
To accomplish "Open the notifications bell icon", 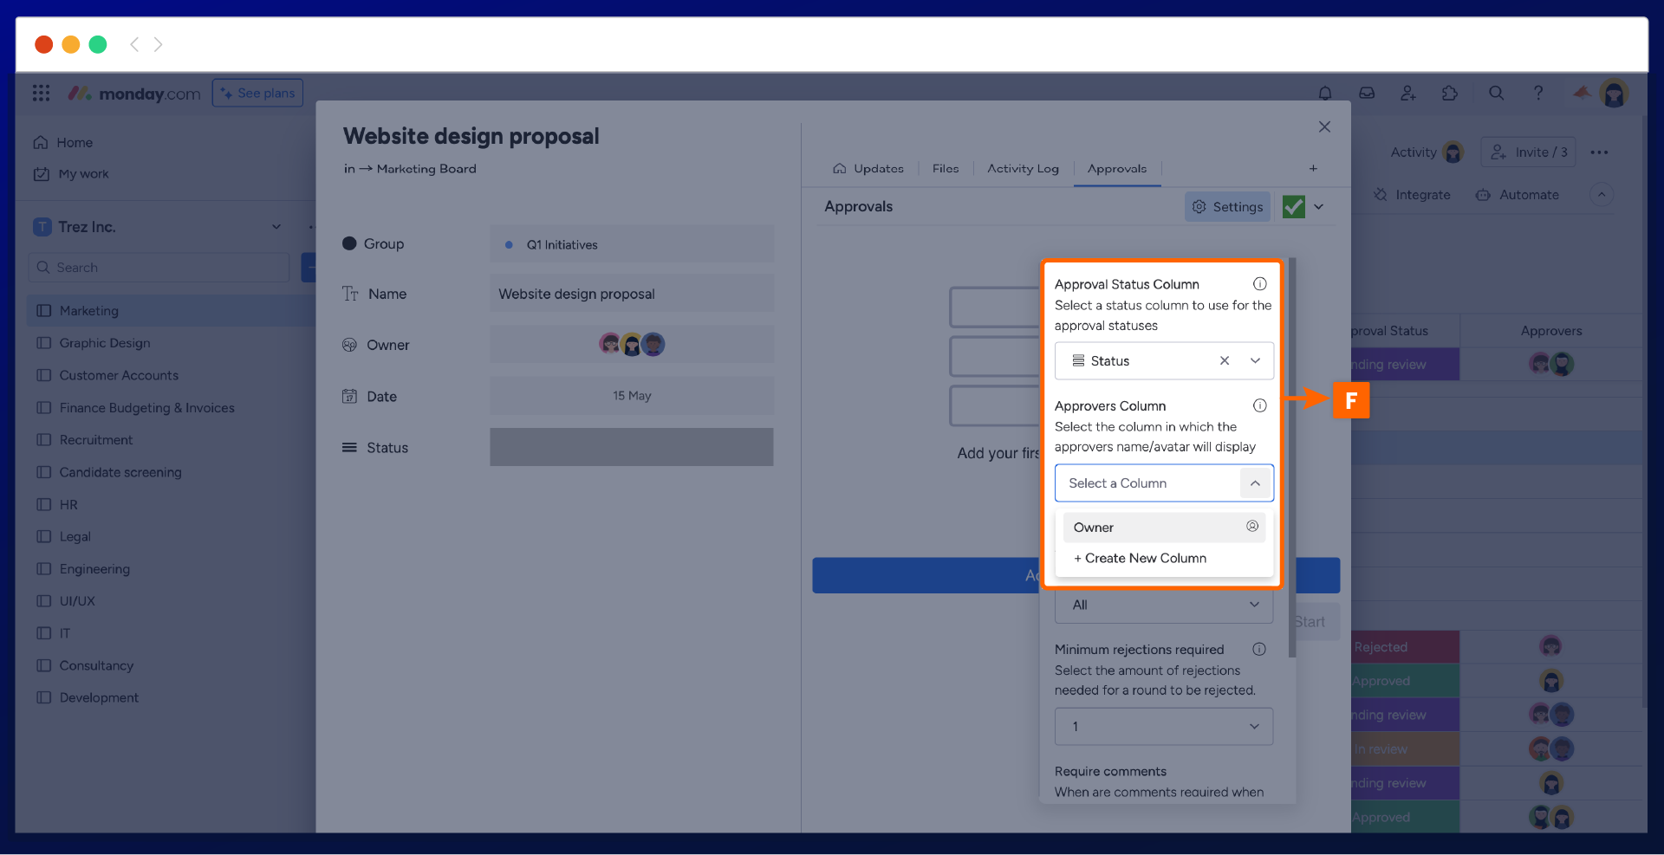I will [1325, 93].
